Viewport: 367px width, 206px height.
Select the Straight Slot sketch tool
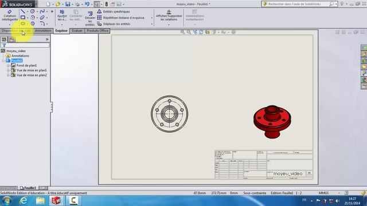pyautogui.click(x=23, y=23)
